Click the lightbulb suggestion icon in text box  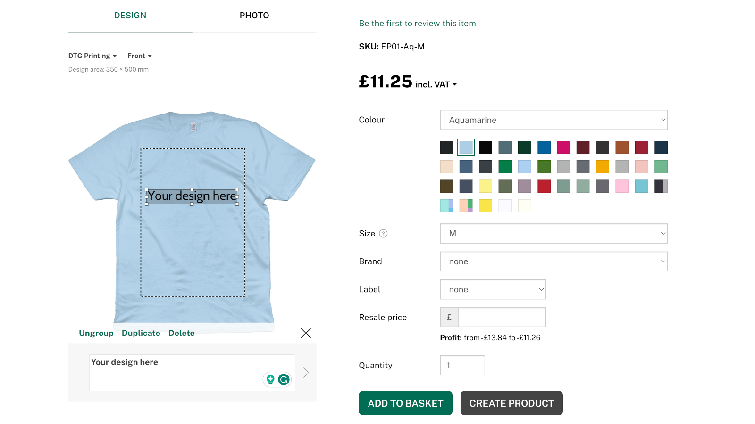[x=270, y=379]
